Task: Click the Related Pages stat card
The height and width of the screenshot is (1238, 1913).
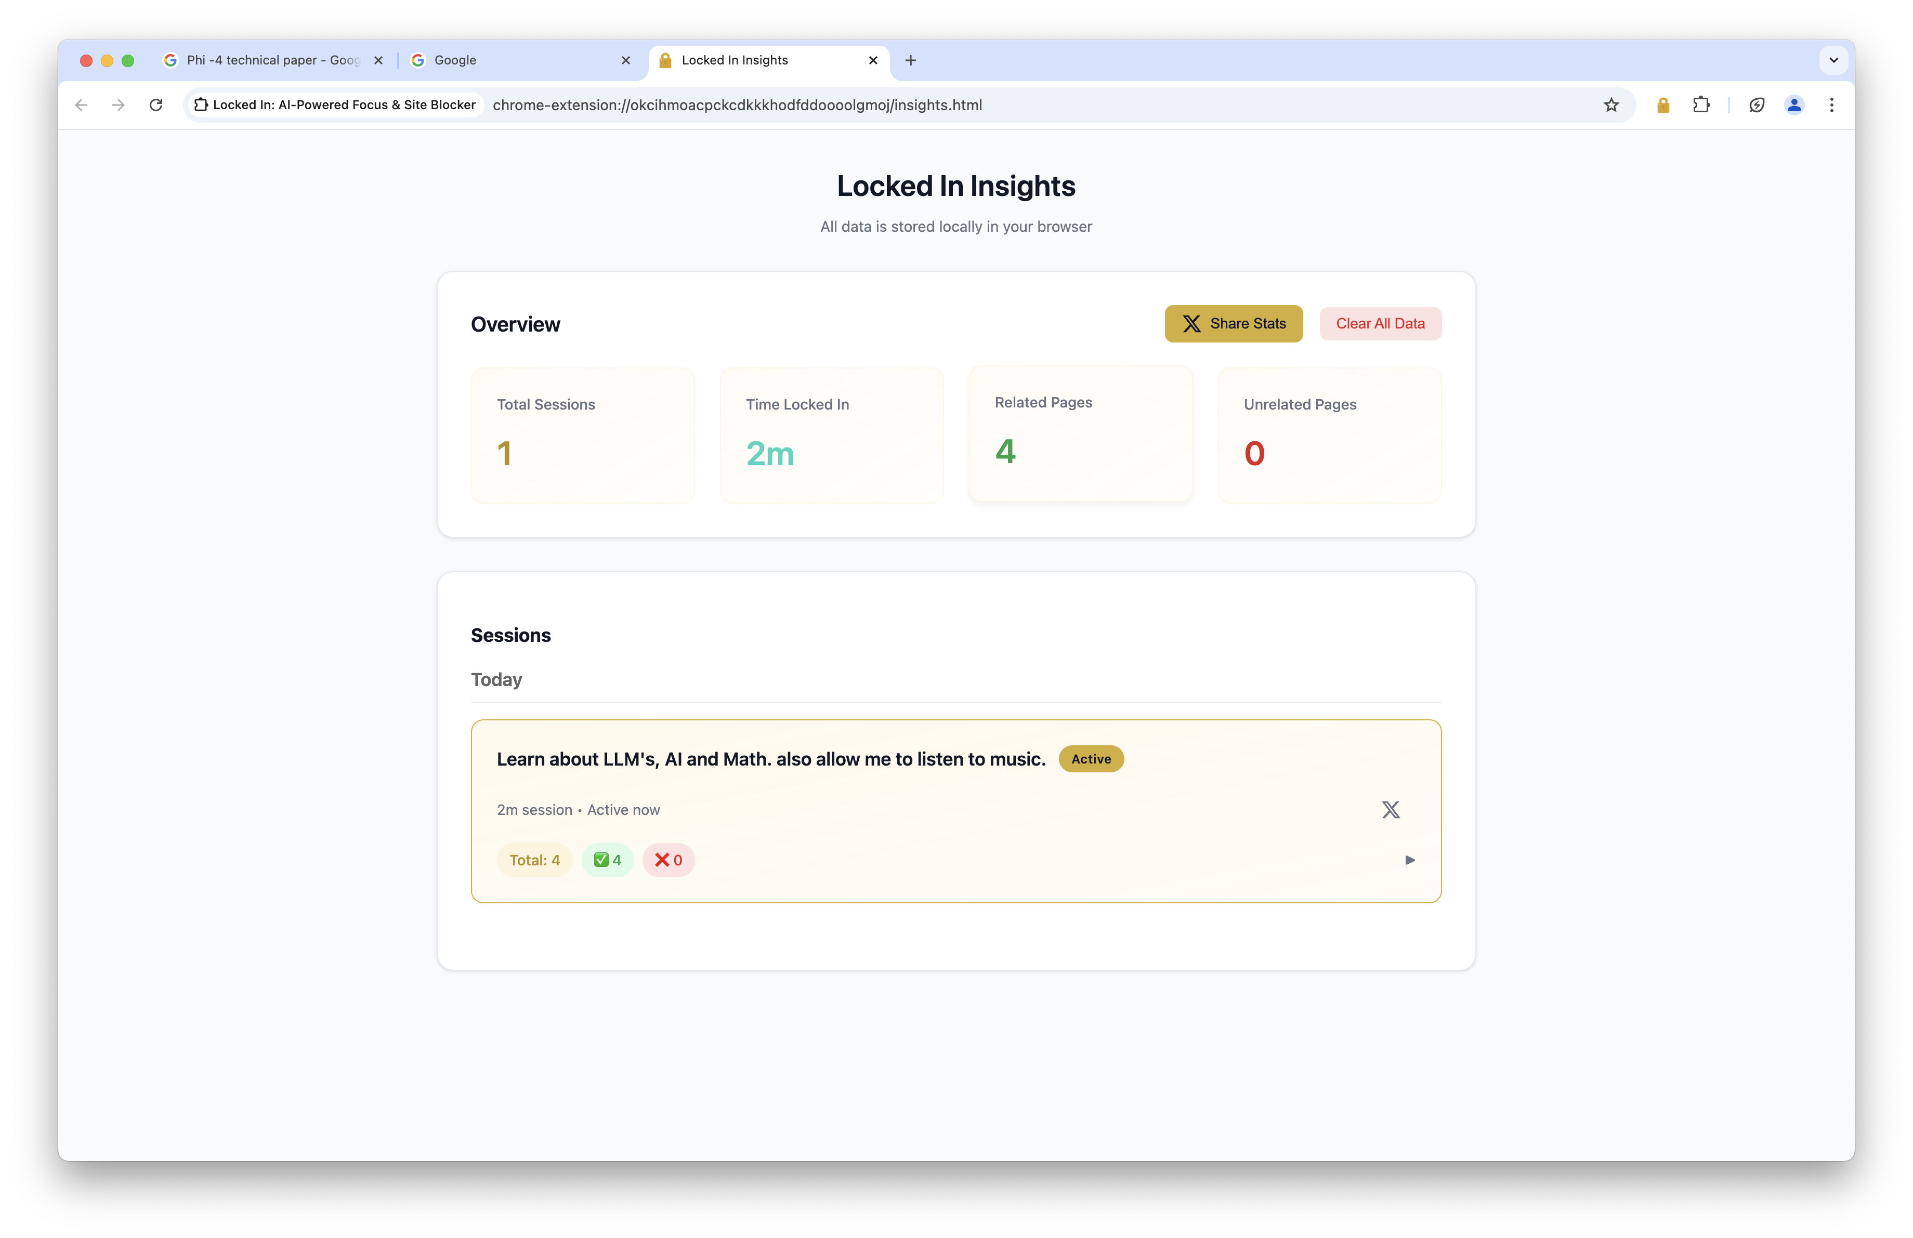Action: 1080,434
